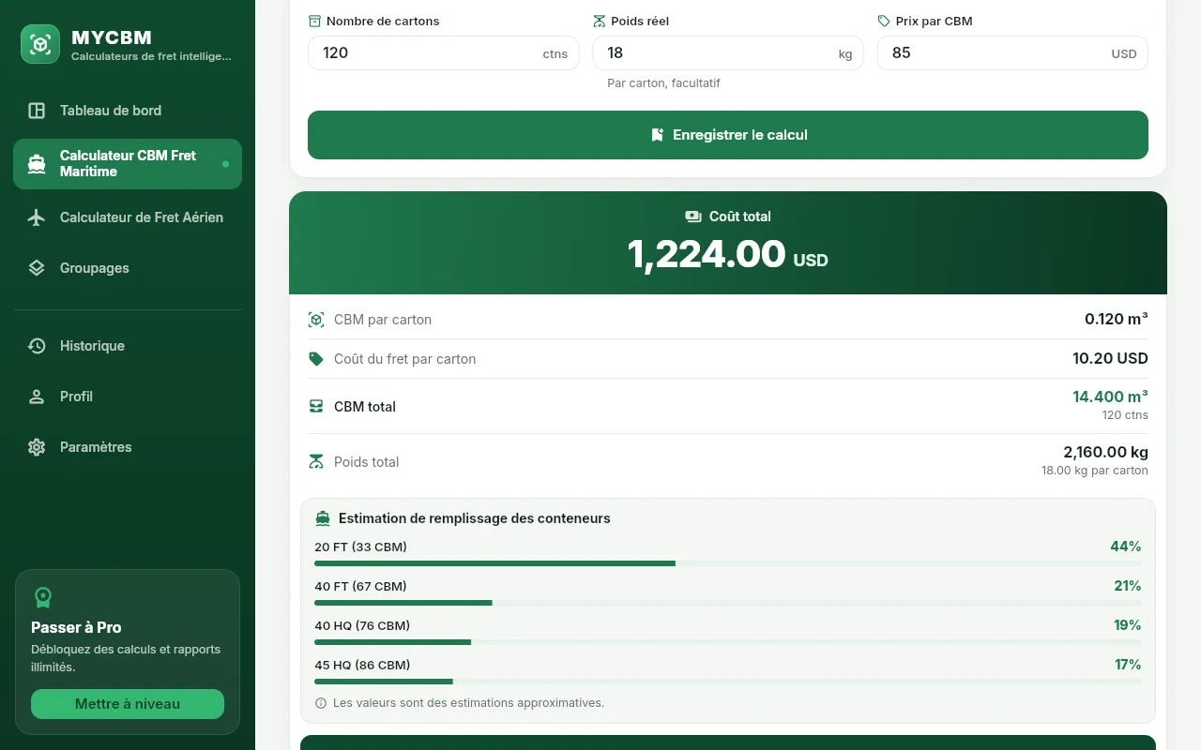The width and height of the screenshot is (1201, 750).
Task: Click the MYCBM cube logo icon
Action: click(40, 44)
